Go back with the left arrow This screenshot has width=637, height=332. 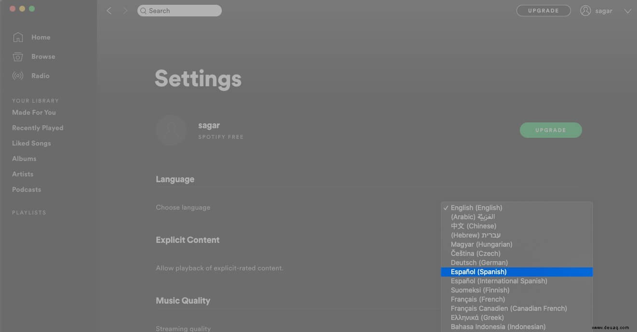pyautogui.click(x=109, y=11)
